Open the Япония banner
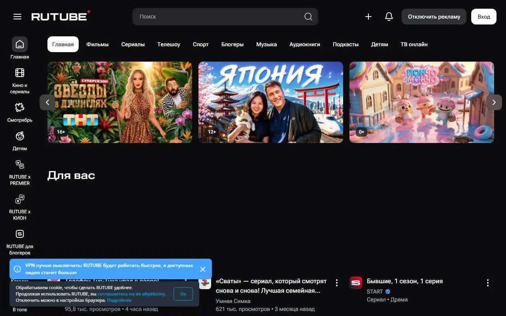Image resolution: width=506 pixels, height=316 pixels. [x=271, y=102]
